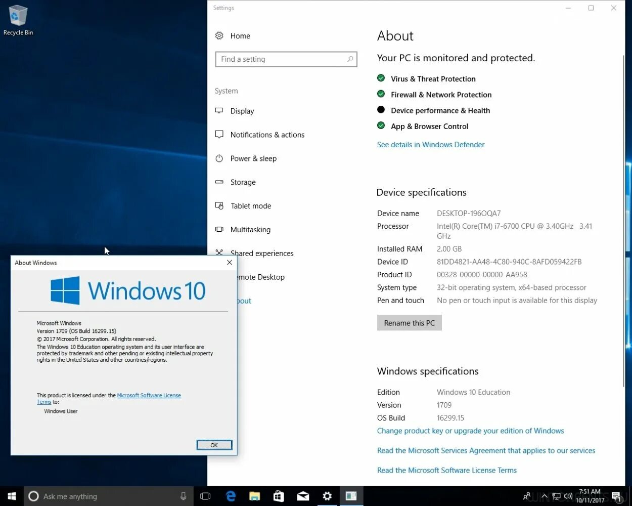Open Home in the Settings sidebar
Image resolution: width=632 pixels, height=506 pixels.
(240, 36)
